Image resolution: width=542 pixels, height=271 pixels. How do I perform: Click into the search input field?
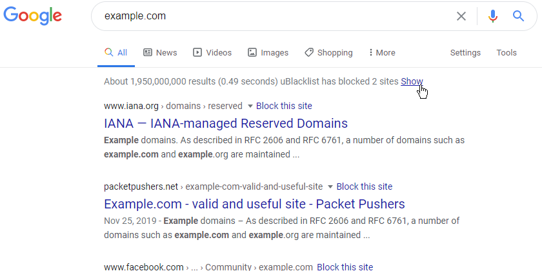[x=273, y=16]
